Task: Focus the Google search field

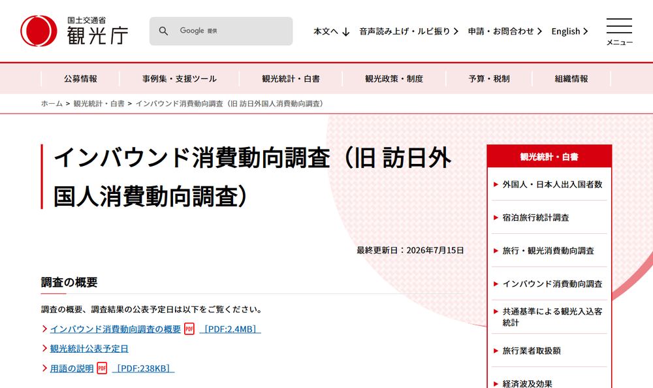Action: click(221, 31)
